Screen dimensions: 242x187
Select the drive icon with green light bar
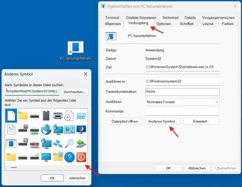[x=34, y=130]
